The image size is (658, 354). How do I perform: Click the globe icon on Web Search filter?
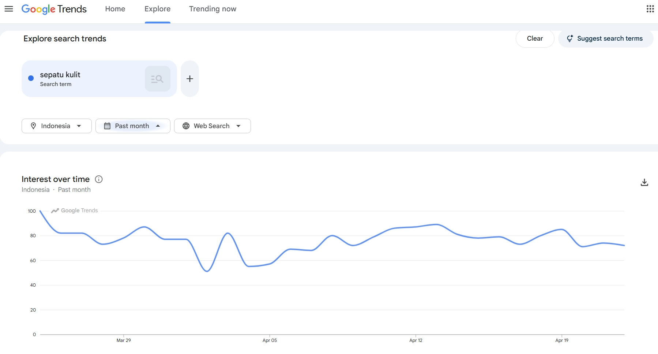[x=186, y=126]
